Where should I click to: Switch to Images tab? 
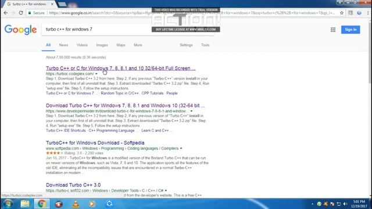(102, 45)
